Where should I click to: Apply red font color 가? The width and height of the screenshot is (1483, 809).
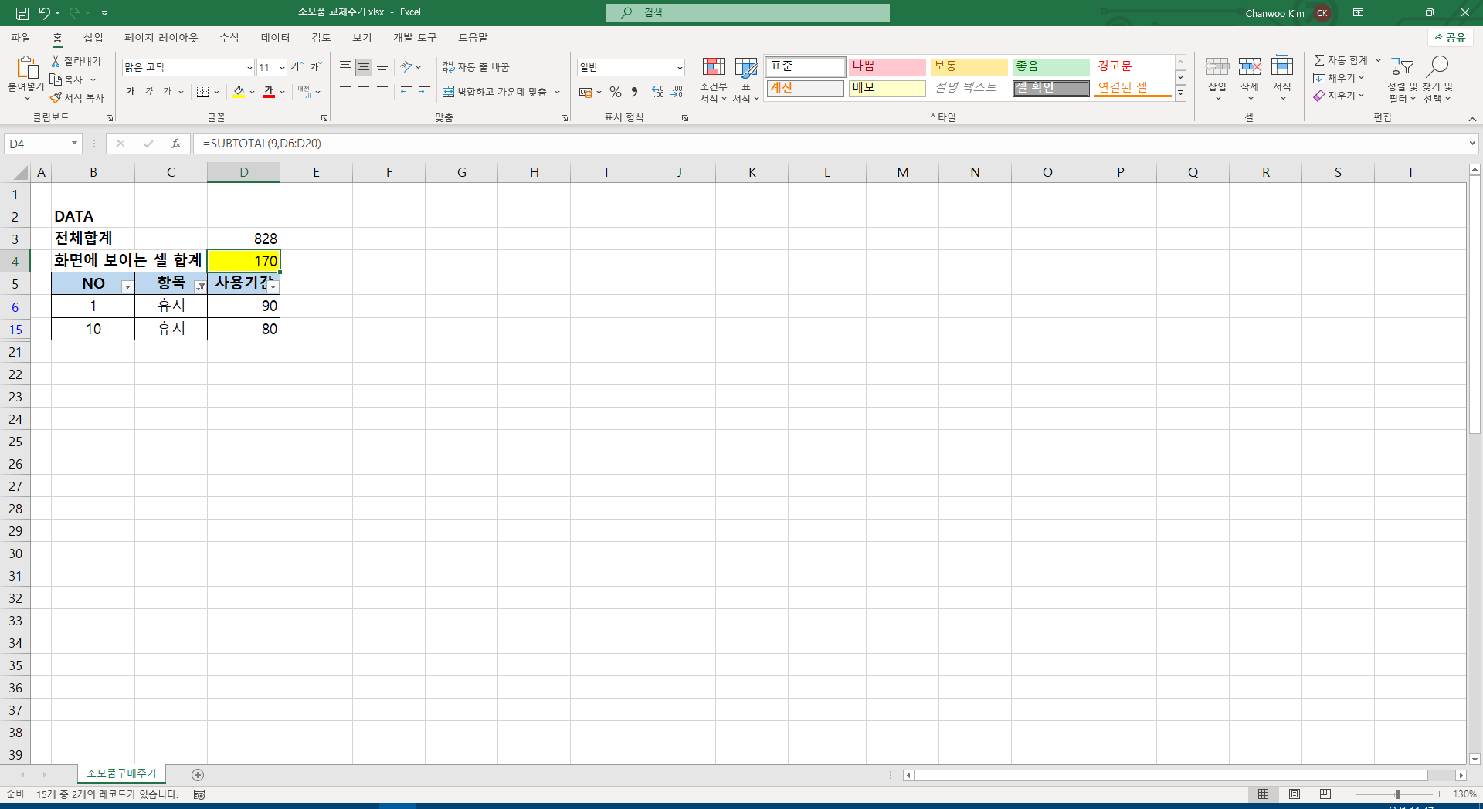(269, 92)
